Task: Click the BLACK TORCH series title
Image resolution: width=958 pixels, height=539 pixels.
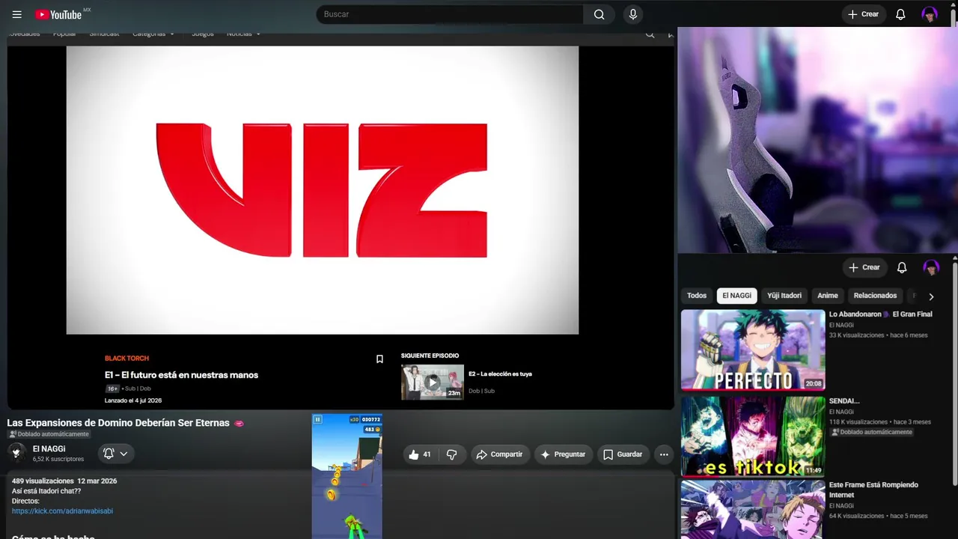Action: click(126, 359)
